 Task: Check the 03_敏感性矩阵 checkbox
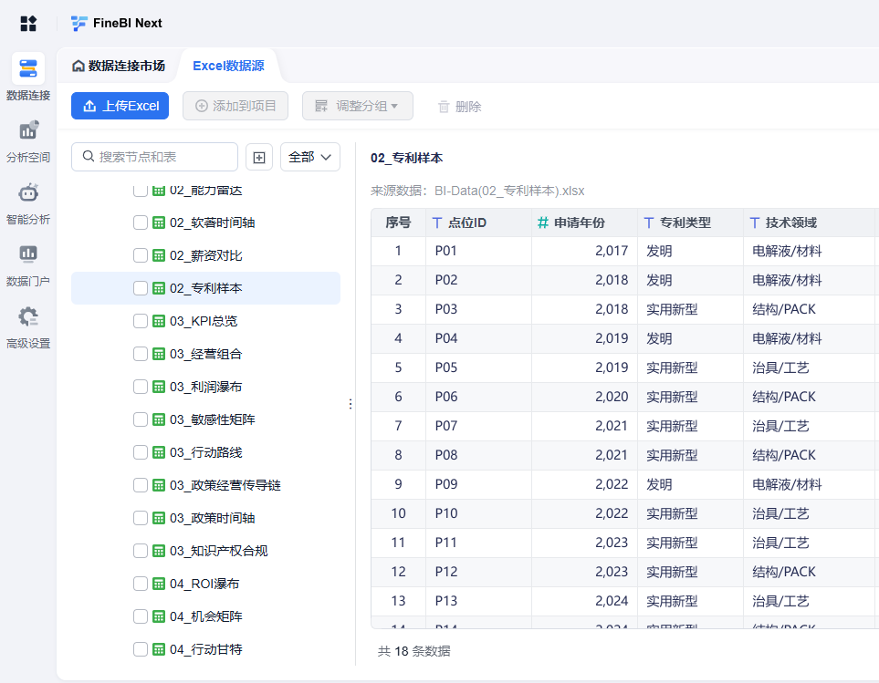[141, 419]
